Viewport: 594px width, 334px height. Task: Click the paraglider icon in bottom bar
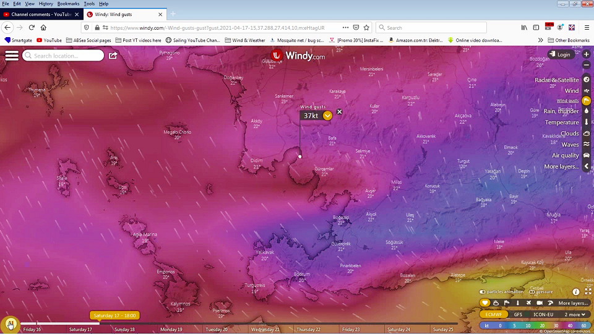pos(551,303)
